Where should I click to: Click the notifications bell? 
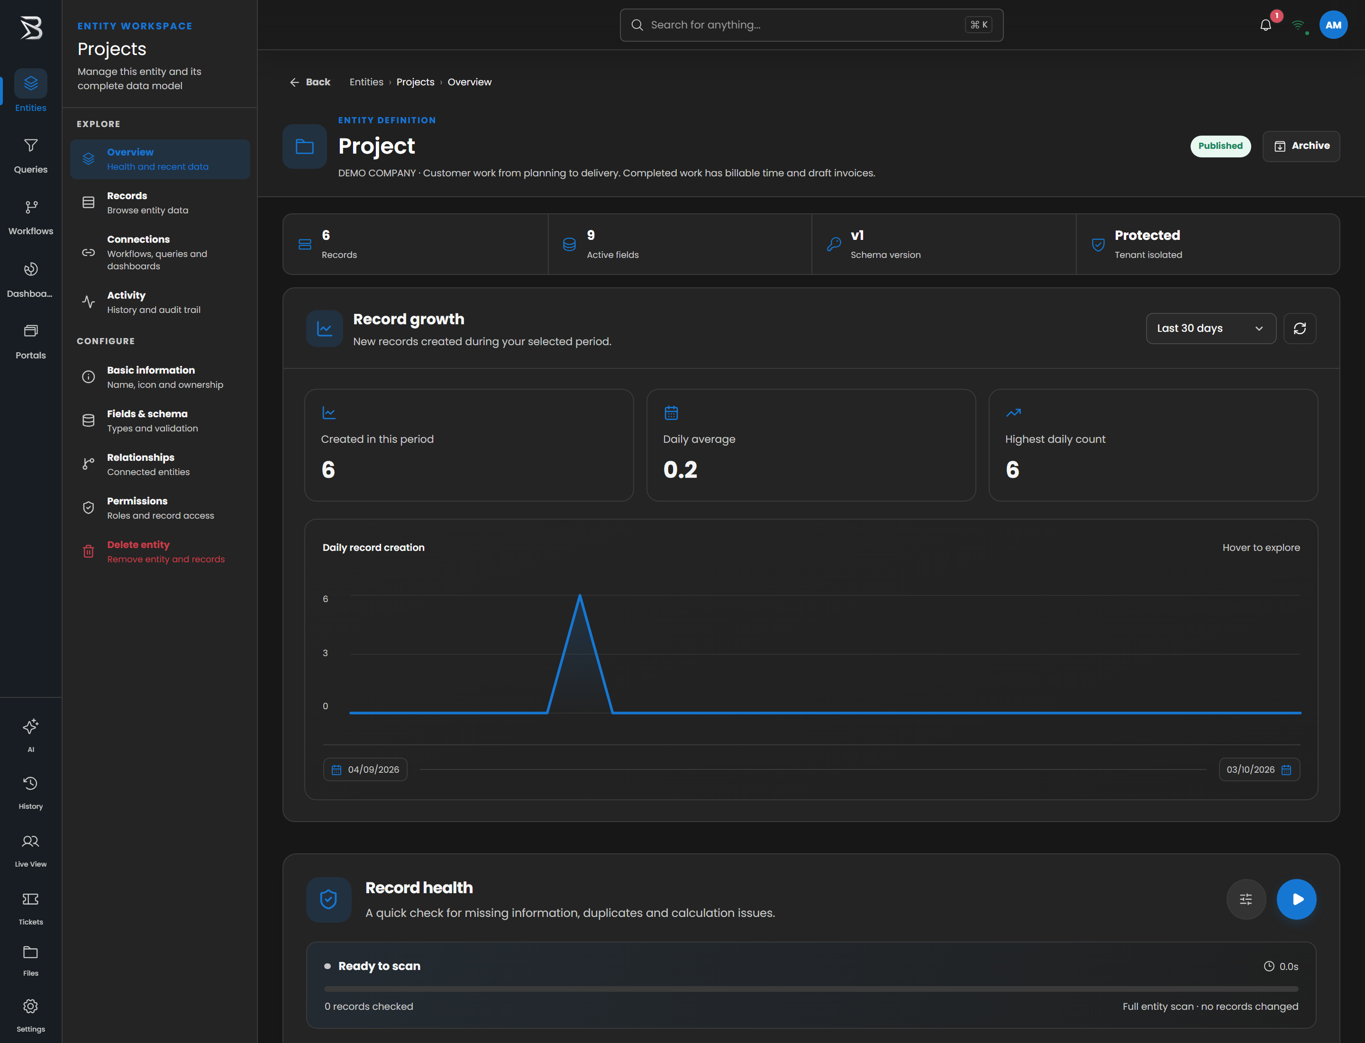point(1265,25)
